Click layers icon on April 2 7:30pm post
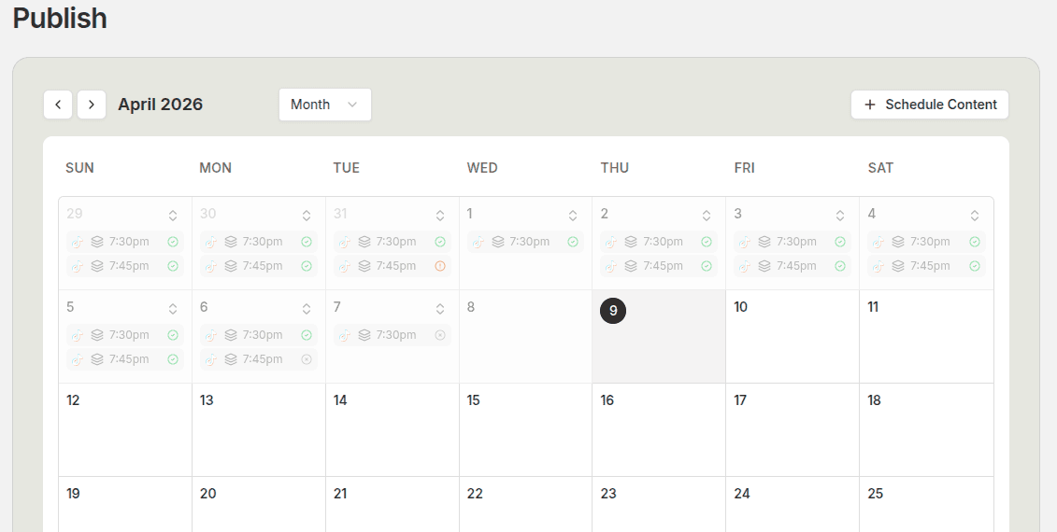 pos(632,242)
